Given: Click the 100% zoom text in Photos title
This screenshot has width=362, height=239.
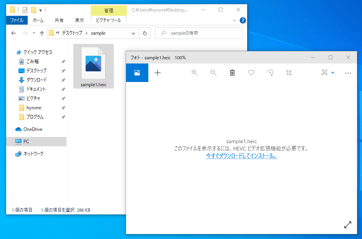Looking at the screenshot, I should (x=180, y=58).
